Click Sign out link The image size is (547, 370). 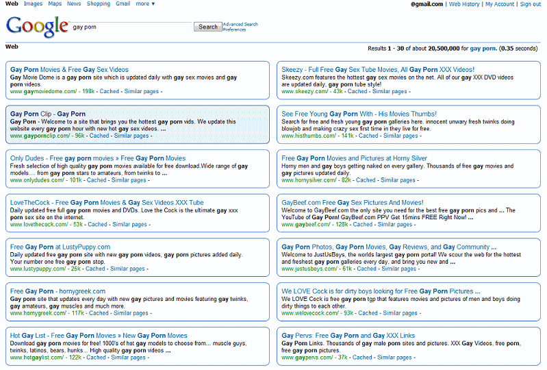pyautogui.click(x=531, y=4)
